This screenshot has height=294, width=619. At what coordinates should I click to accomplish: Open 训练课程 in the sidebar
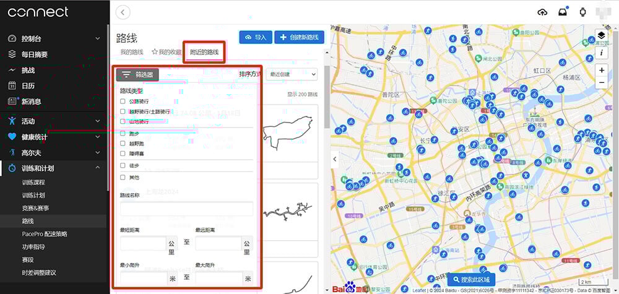(x=33, y=183)
